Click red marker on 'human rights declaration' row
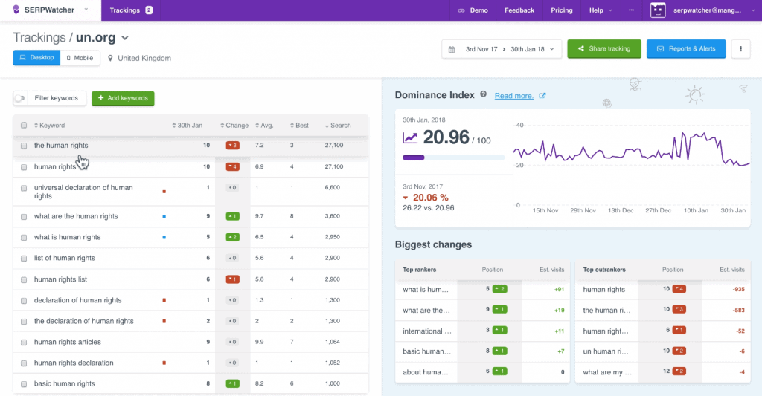Viewport: 762px width, 396px height. [164, 363]
